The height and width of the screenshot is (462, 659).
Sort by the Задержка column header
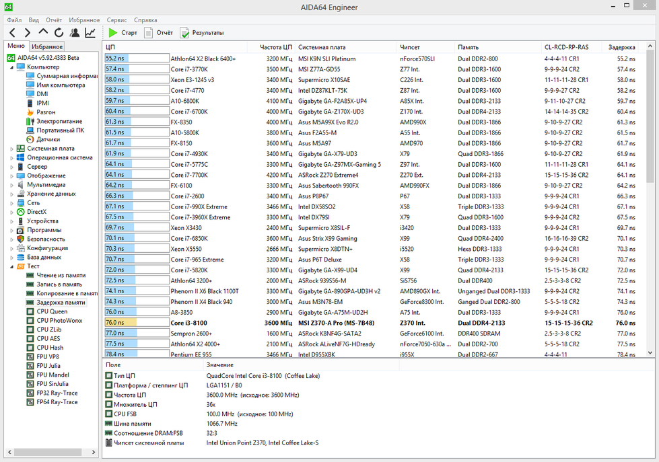[621, 47]
